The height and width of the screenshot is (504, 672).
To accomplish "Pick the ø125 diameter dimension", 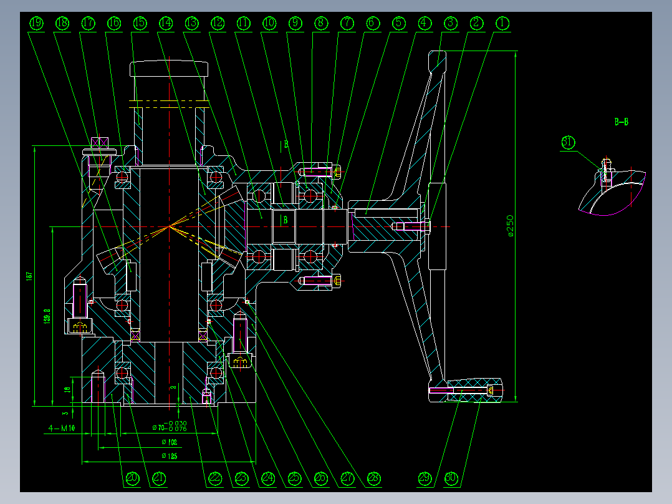I will [x=170, y=456].
